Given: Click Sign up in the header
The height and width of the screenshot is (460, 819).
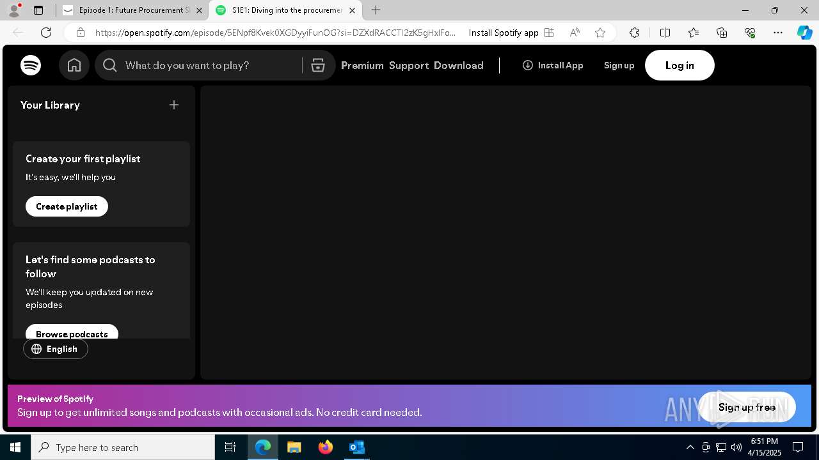Looking at the screenshot, I should click(619, 65).
